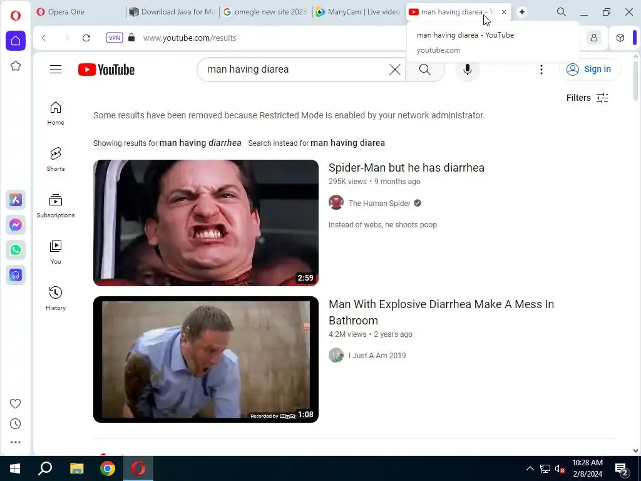Start voice search with microphone icon
The height and width of the screenshot is (481, 641).
click(x=467, y=70)
